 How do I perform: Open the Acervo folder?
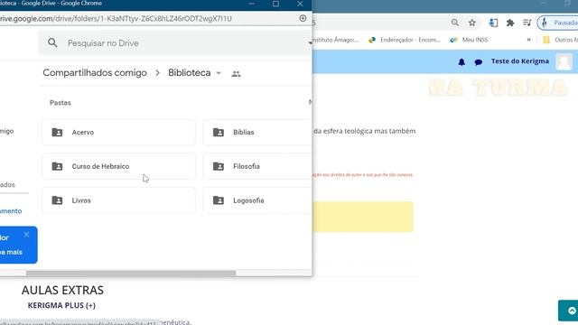coord(118,133)
